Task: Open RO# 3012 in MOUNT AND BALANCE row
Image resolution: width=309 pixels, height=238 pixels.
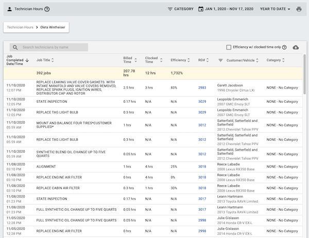Action: pyautogui.click(x=202, y=125)
